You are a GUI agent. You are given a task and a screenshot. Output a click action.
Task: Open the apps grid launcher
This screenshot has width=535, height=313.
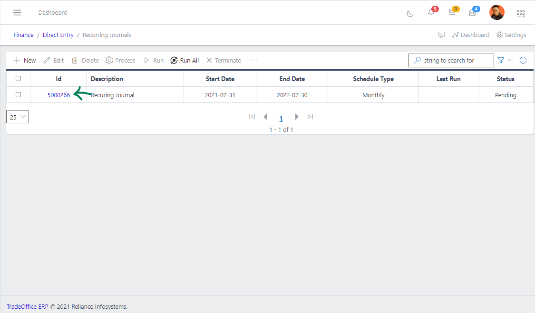click(x=521, y=13)
